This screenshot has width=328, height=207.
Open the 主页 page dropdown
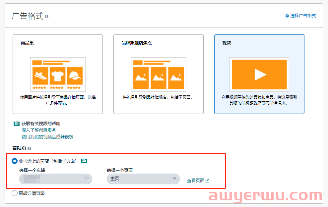(143, 179)
